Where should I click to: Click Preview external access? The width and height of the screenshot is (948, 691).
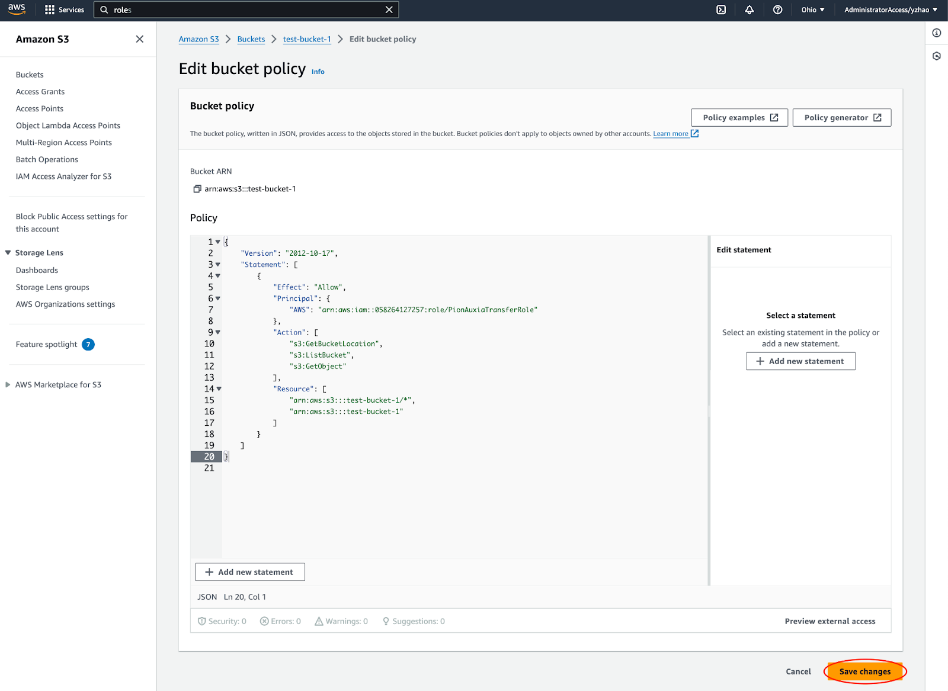click(829, 621)
